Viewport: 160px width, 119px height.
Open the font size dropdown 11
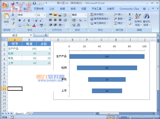[x=44, y=15]
